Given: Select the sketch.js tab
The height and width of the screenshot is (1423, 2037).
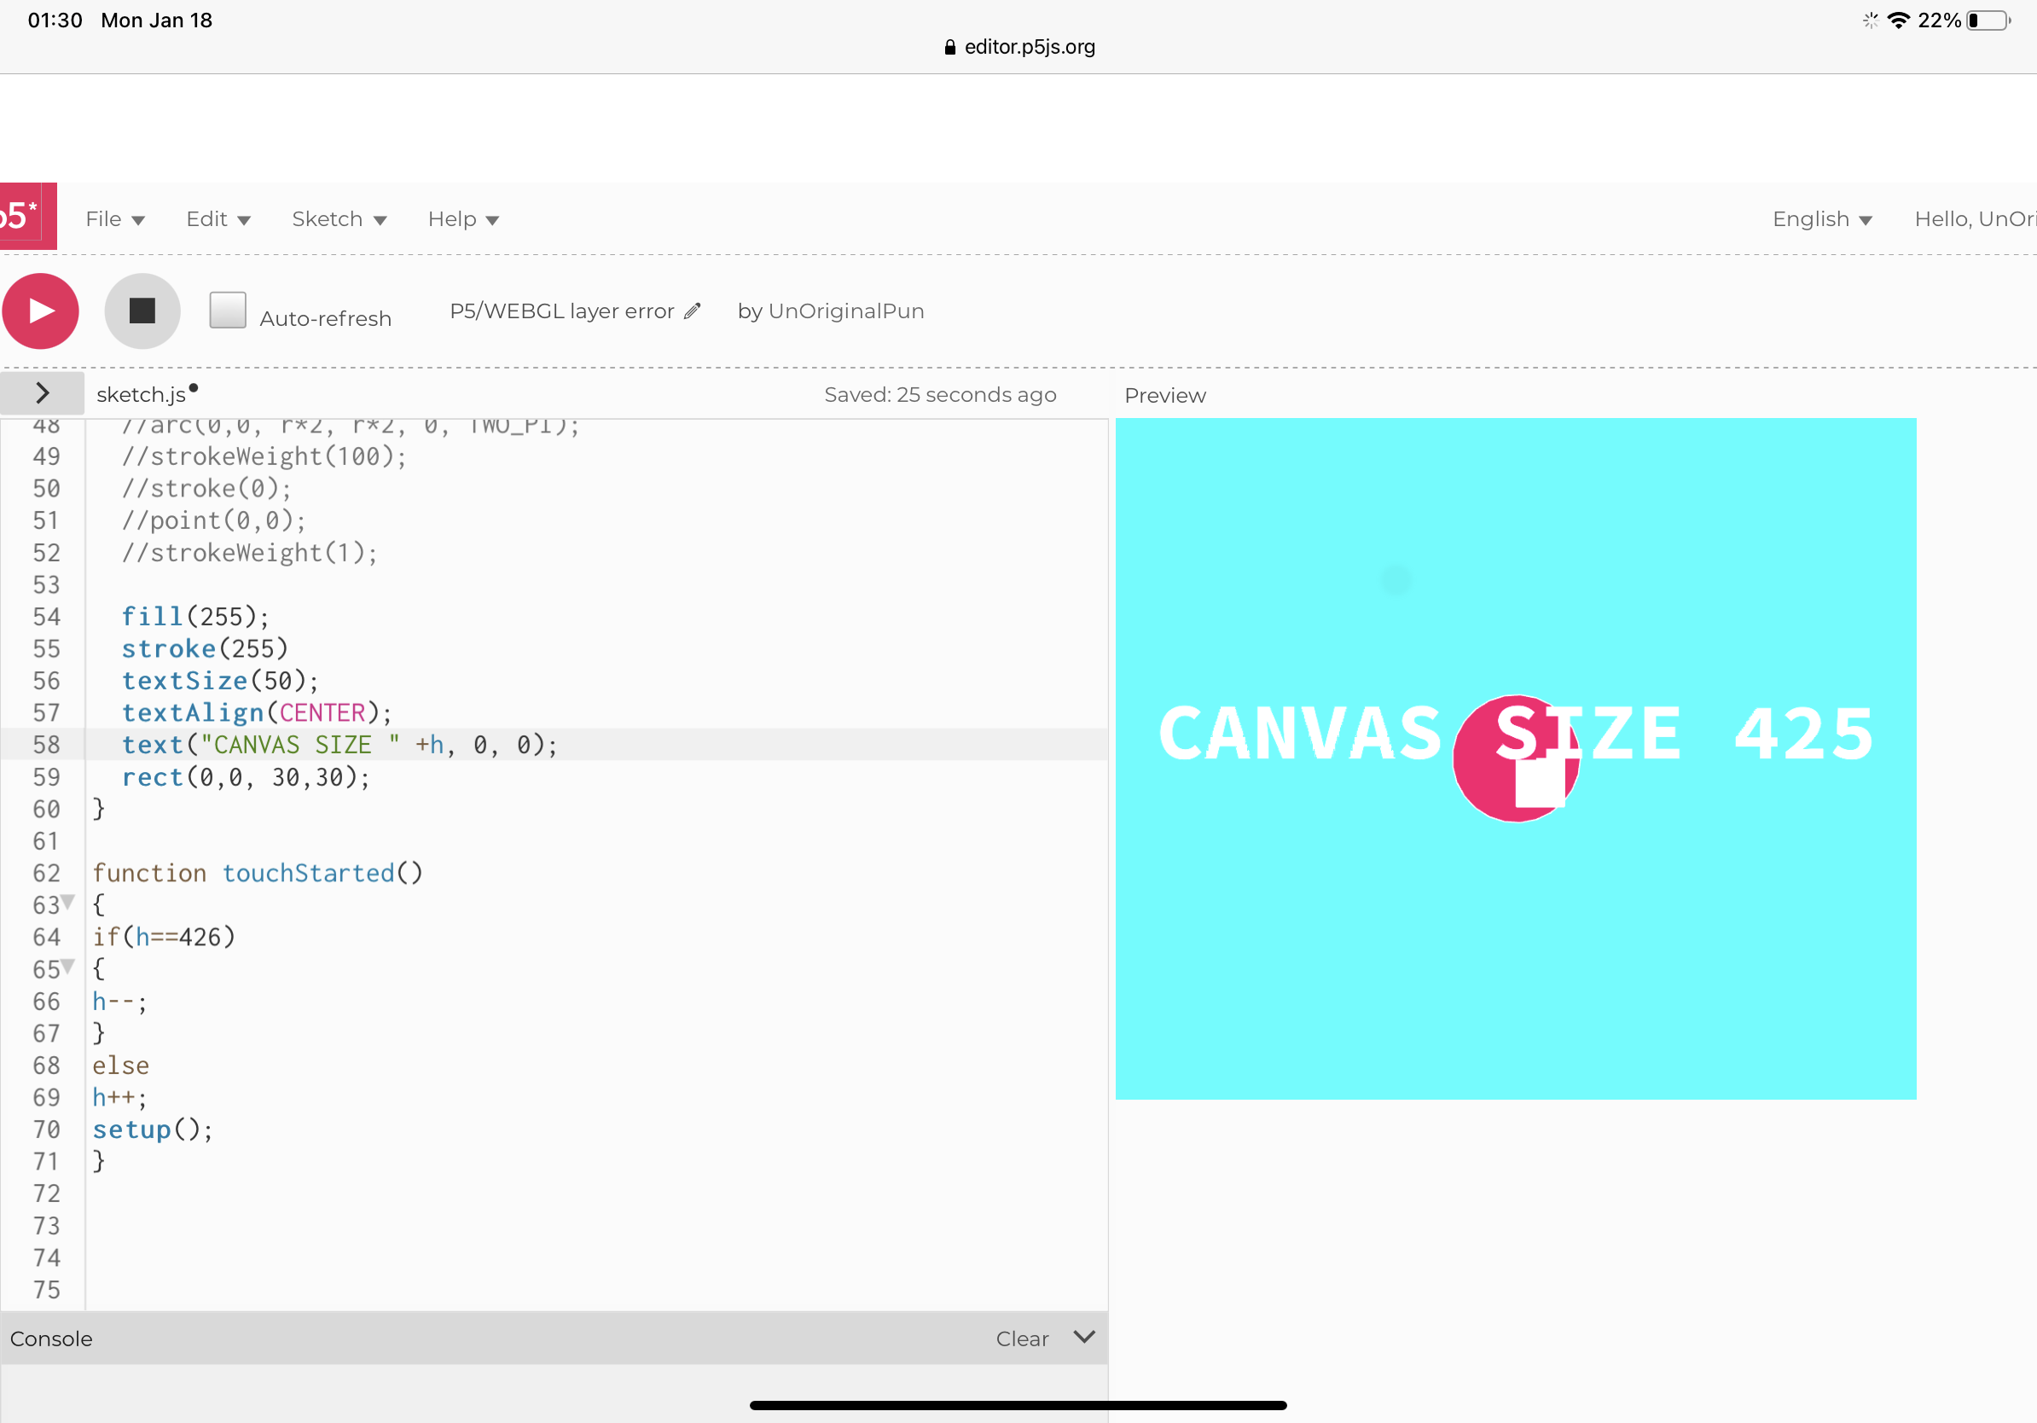Looking at the screenshot, I should tap(142, 393).
